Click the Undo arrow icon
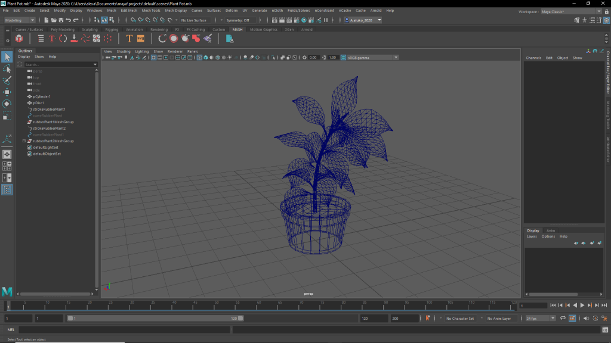This screenshot has height=343, width=611. [69, 20]
